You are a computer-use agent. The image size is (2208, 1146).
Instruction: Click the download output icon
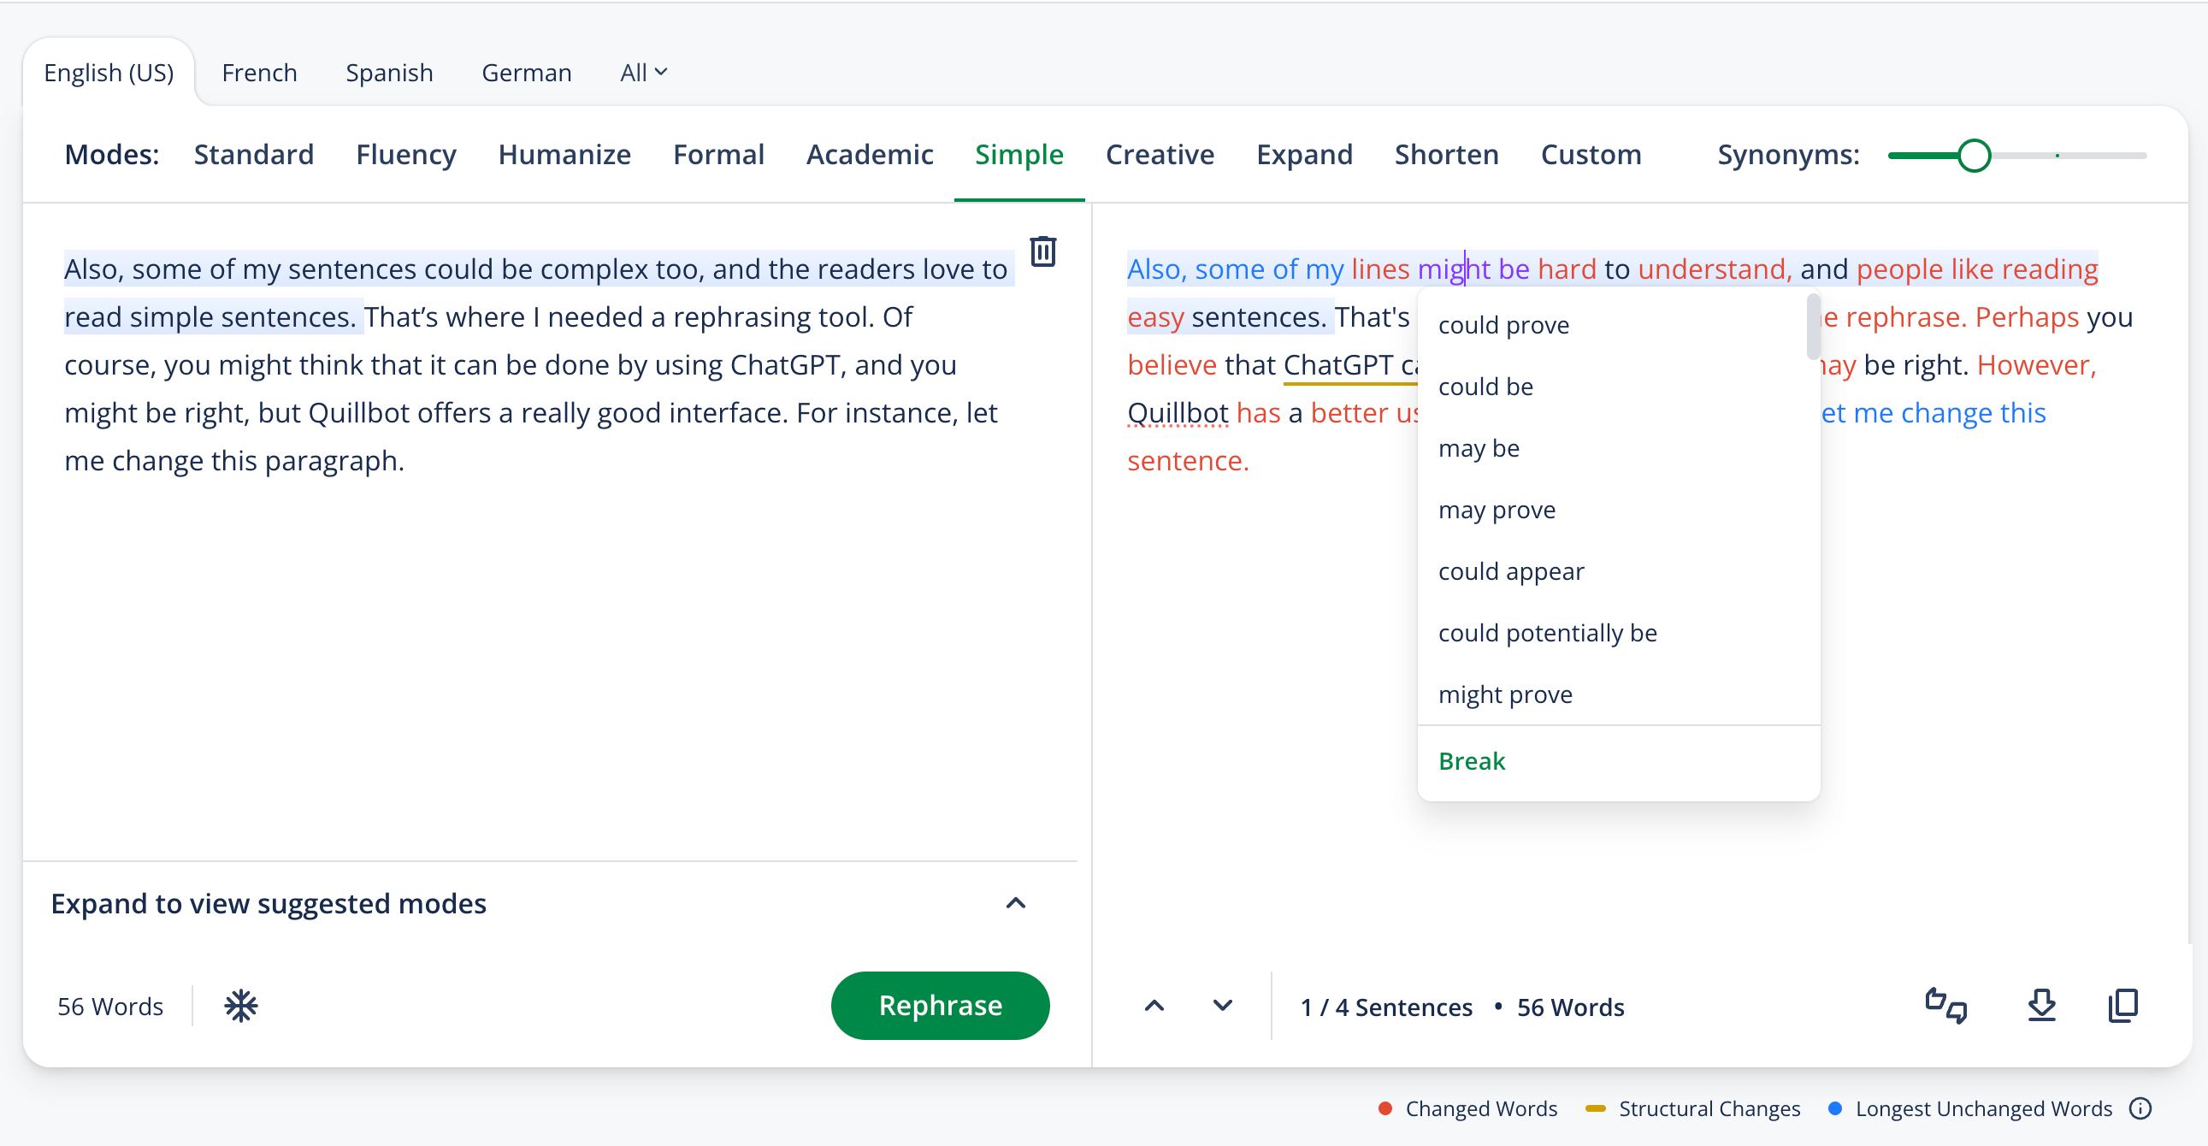[2042, 1006]
